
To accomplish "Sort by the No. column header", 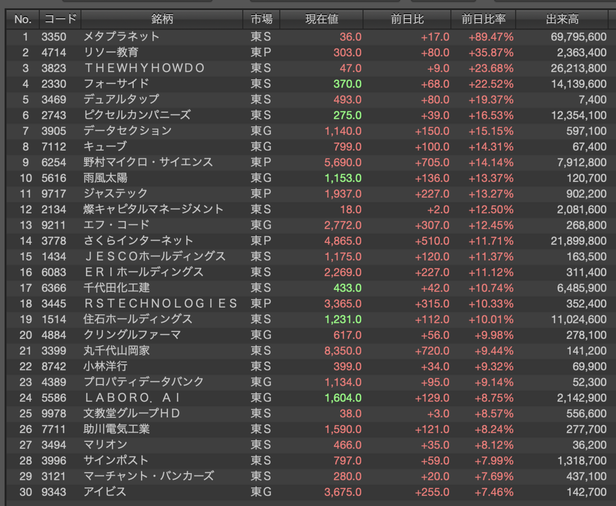I will click(23, 19).
